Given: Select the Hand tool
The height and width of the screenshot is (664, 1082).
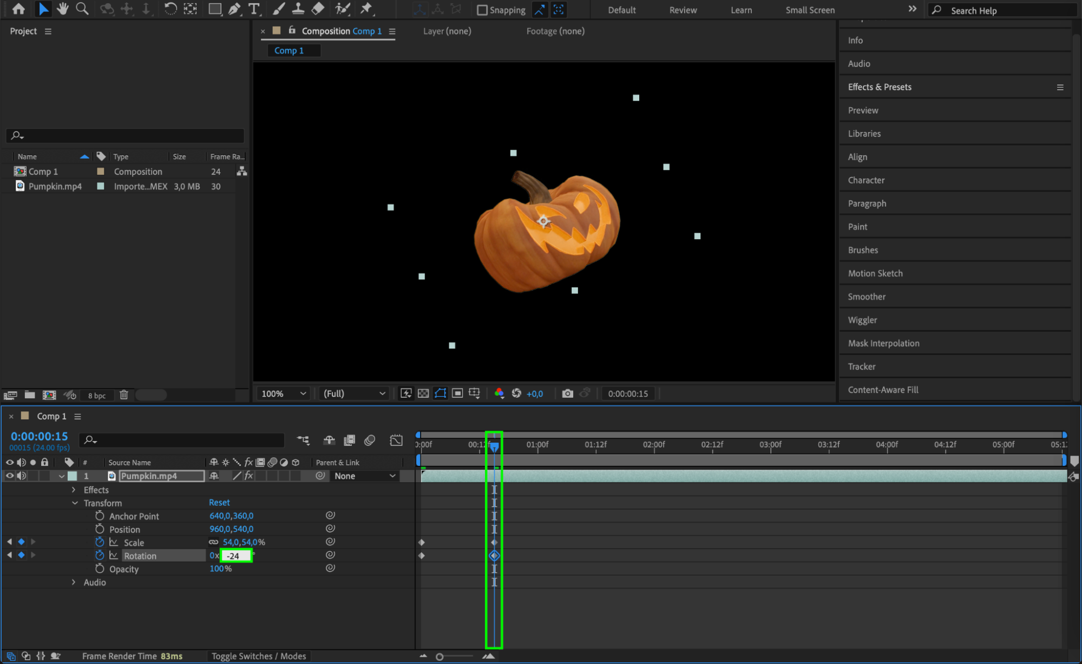Looking at the screenshot, I should pyautogui.click(x=63, y=9).
